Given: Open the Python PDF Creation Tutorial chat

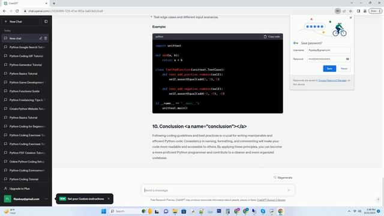Looking at the screenshot, I should 25,153.
